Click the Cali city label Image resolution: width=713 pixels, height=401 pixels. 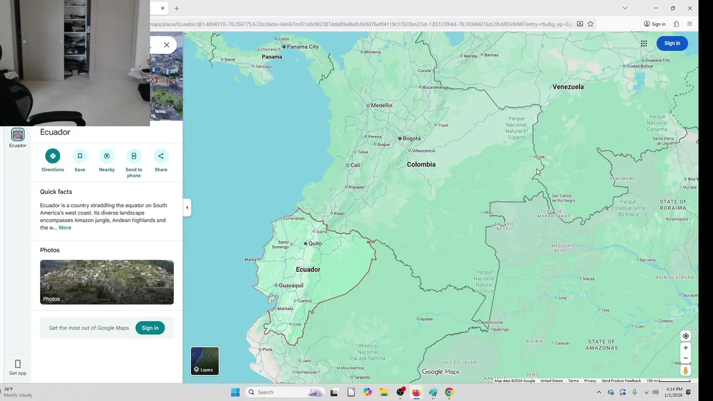click(x=355, y=165)
